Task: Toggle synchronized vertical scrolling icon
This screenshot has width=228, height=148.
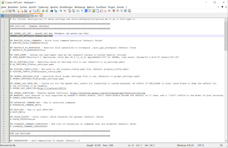Action: click(x=69, y=11)
